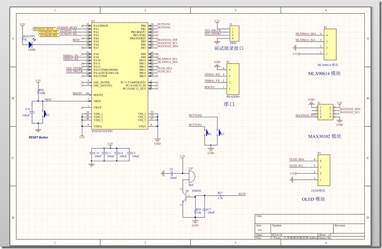The width and height of the screenshot is (382, 249).
Task: Click the 'Bell' label under the buzzer
Action: point(191,185)
